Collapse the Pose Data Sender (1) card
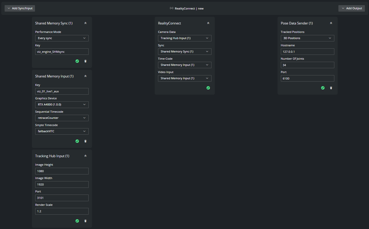 [331, 23]
